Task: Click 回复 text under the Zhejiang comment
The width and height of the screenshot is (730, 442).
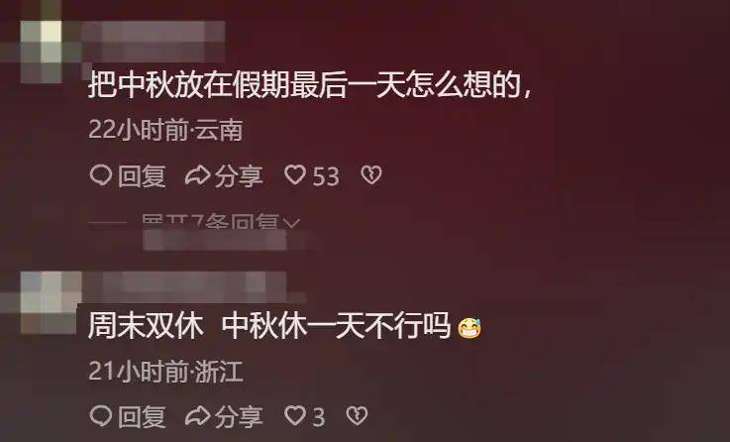Action: click(142, 416)
